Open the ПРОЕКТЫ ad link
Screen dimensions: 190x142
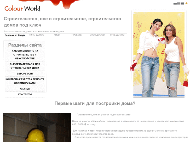click(77, 35)
